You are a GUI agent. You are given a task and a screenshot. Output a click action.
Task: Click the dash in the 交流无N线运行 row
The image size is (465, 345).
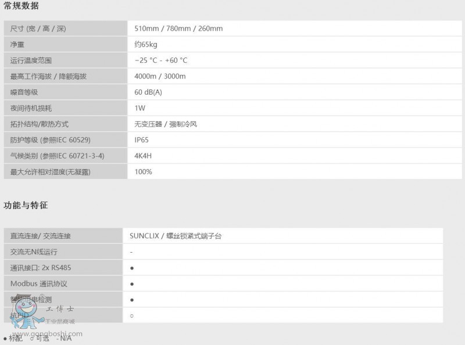132,252
